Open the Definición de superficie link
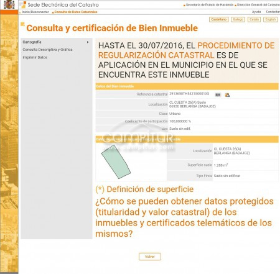Image resolution: width=280 pixels, height=274 pixels. pos(144,190)
